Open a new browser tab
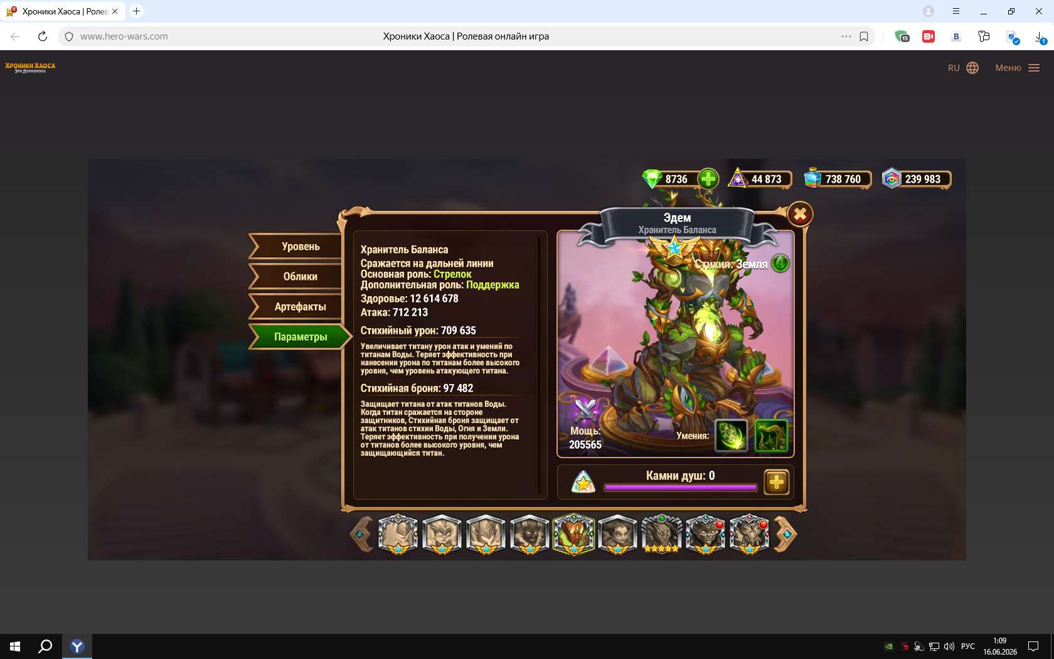The height and width of the screenshot is (659, 1054). click(136, 11)
